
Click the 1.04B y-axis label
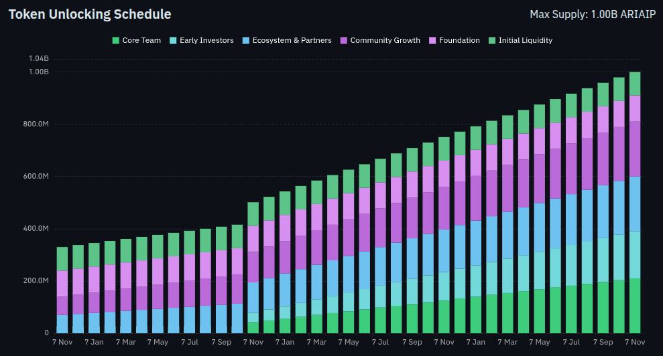tap(38, 59)
